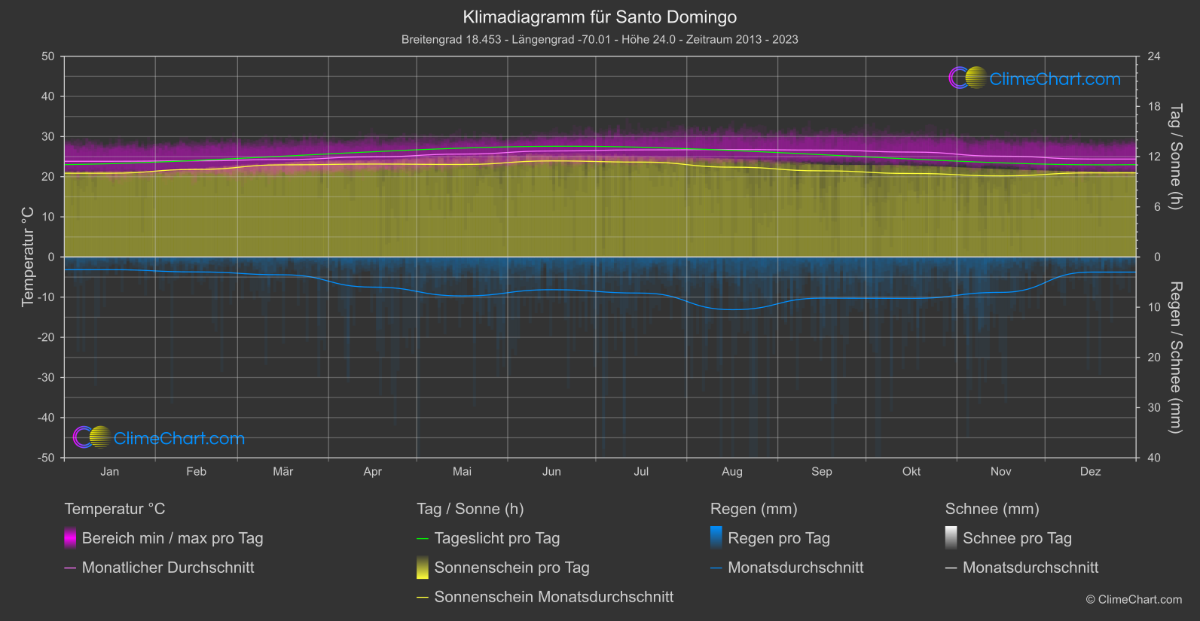The width and height of the screenshot is (1200, 621).
Task: Select the 'Regen pro Tag' legend label
Action: click(x=779, y=538)
